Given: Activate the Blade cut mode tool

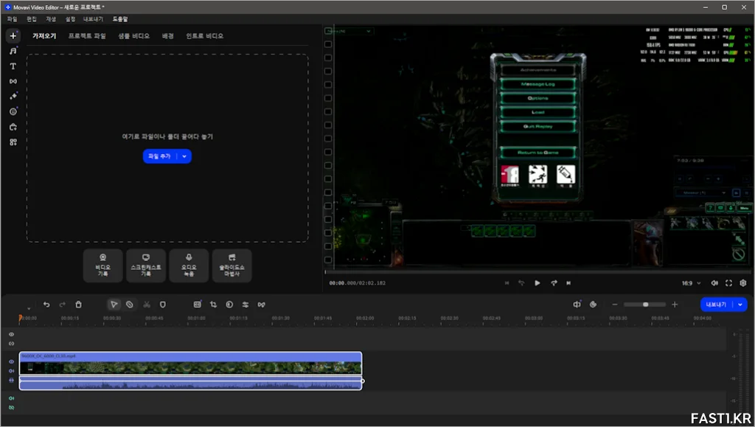Looking at the screenshot, I should tap(130, 305).
